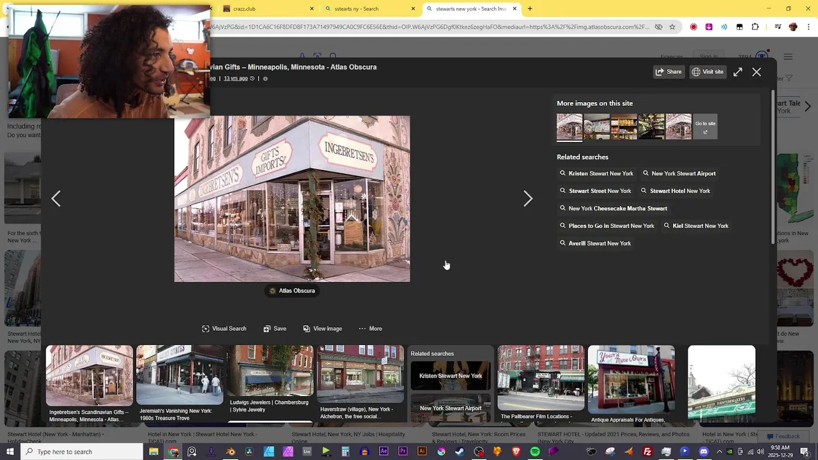Viewport: 818px width, 460px height.
Task: Click the blue sound waves extension icon
Action: [724, 27]
